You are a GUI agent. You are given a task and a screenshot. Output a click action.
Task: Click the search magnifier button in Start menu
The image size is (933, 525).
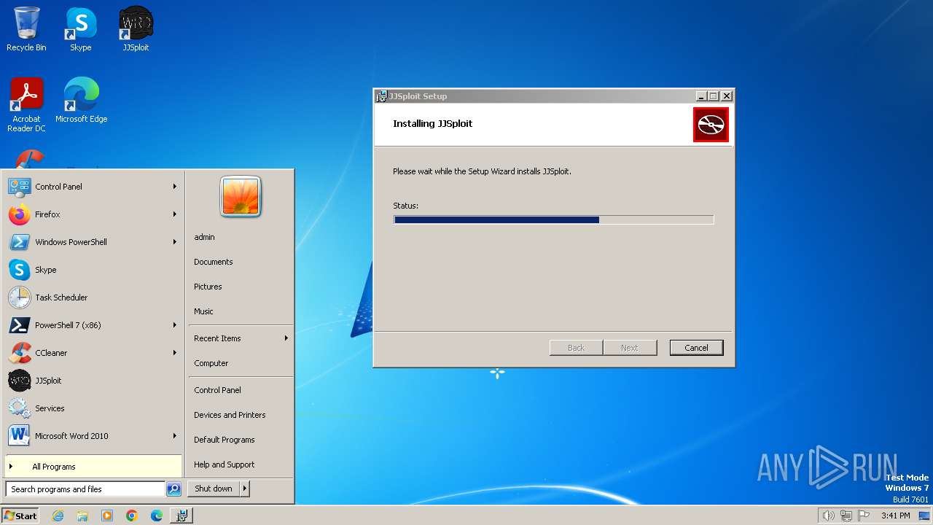[x=173, y=489]
